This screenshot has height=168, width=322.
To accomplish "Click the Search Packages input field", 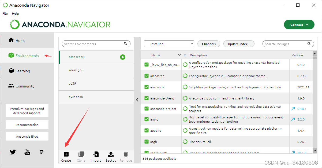I will 288,44.
